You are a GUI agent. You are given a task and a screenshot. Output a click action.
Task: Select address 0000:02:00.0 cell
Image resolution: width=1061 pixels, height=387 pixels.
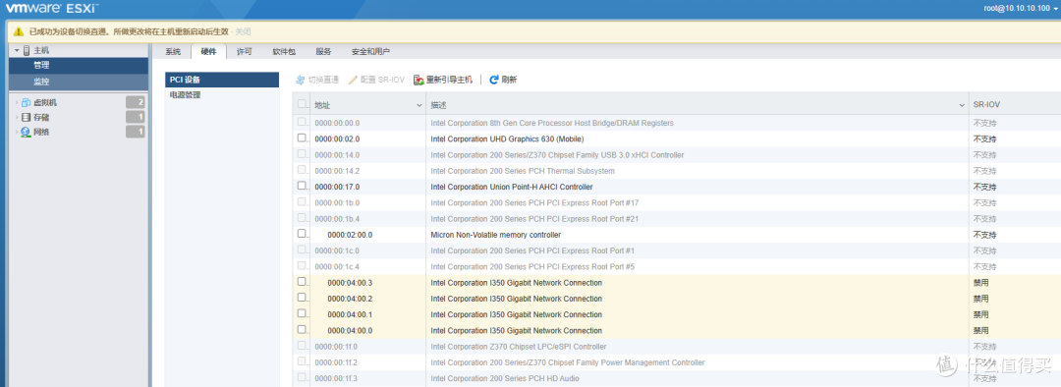368,235
